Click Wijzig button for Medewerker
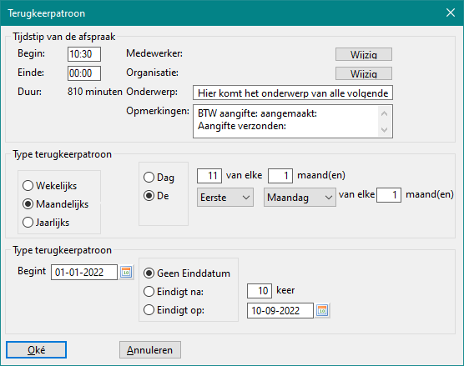The width and height of the screenshot is (464, 366). (x=364, y=54)
